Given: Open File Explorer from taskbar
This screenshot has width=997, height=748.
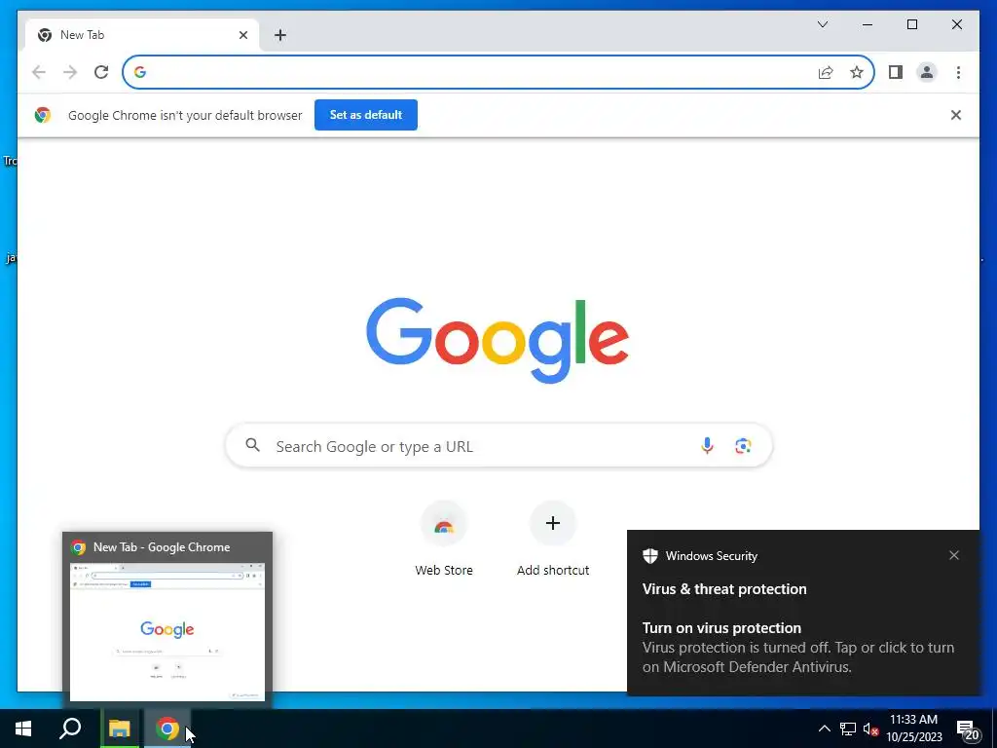Looking at the screenshot, I should point(119,729).
